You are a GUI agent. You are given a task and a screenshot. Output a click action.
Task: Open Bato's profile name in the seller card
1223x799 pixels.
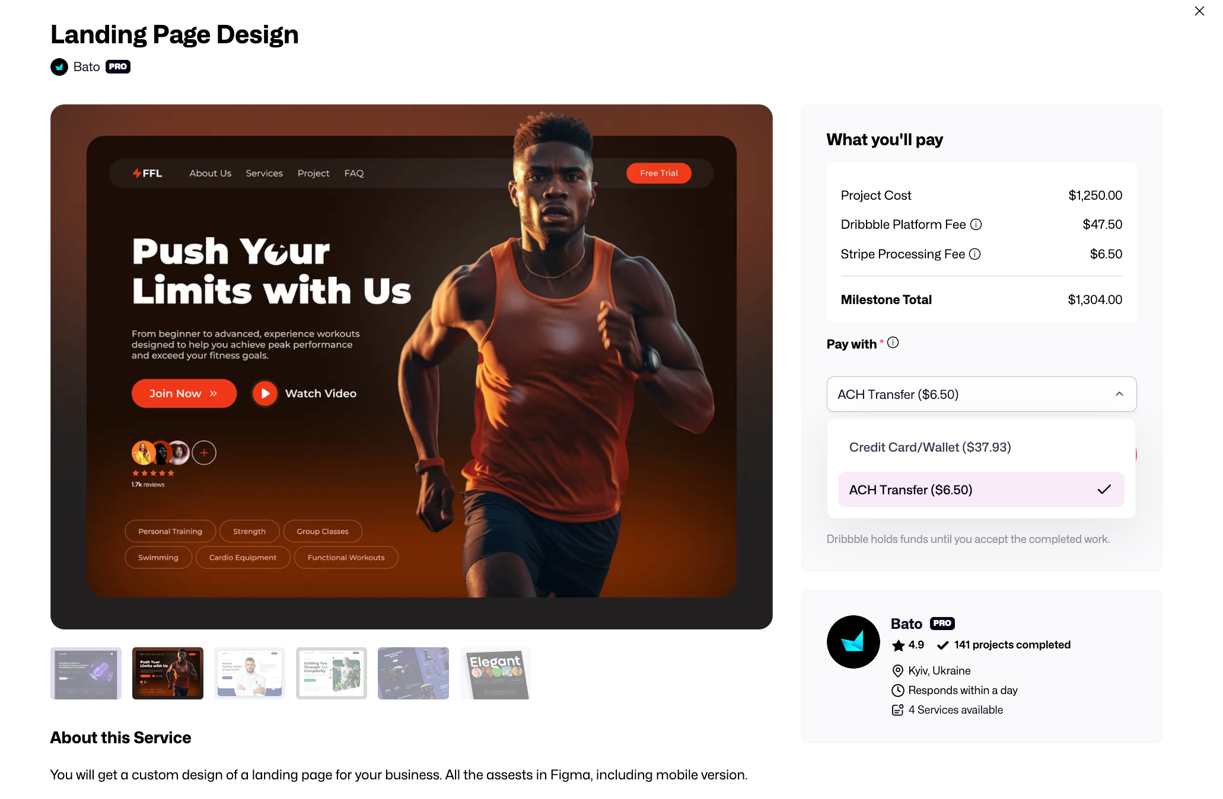pos(906,624)
